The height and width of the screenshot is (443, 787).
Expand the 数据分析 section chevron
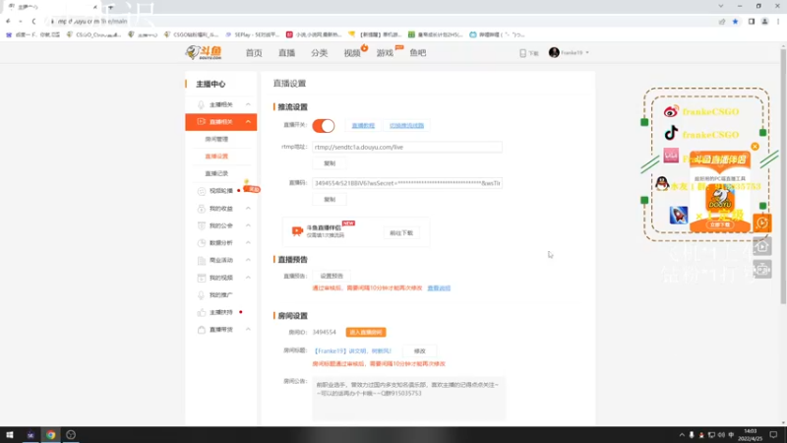248,242
